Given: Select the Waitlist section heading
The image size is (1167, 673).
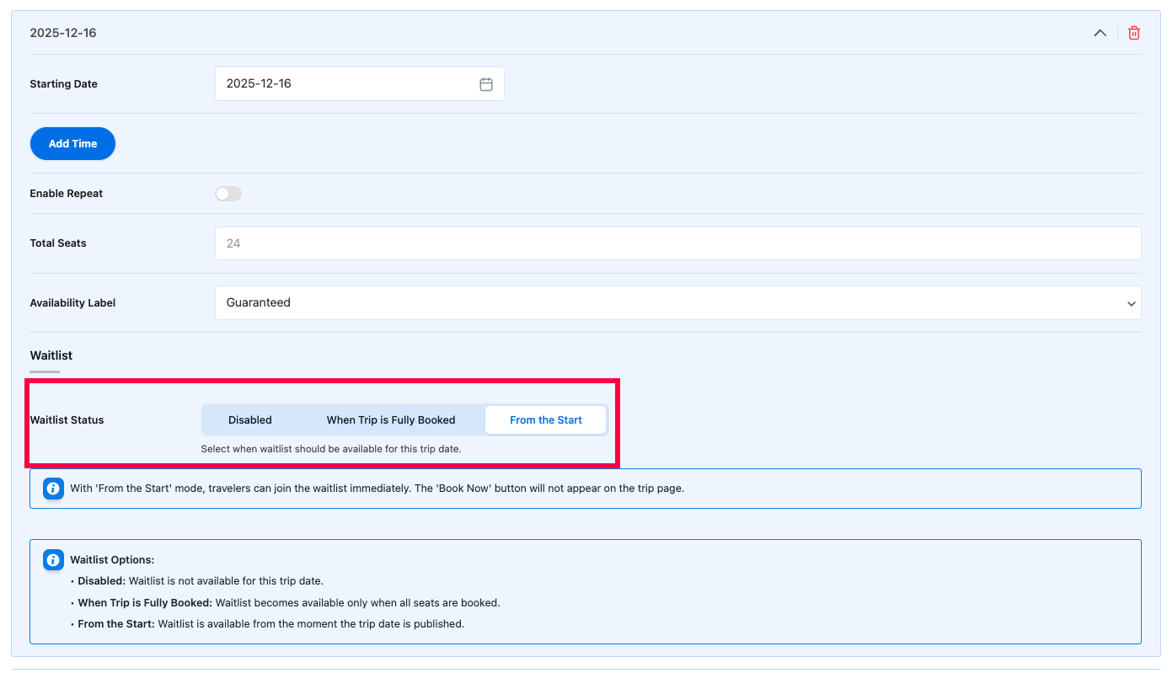Looking at the screenshot, I should pyautogui.click(x=51, y=355).
